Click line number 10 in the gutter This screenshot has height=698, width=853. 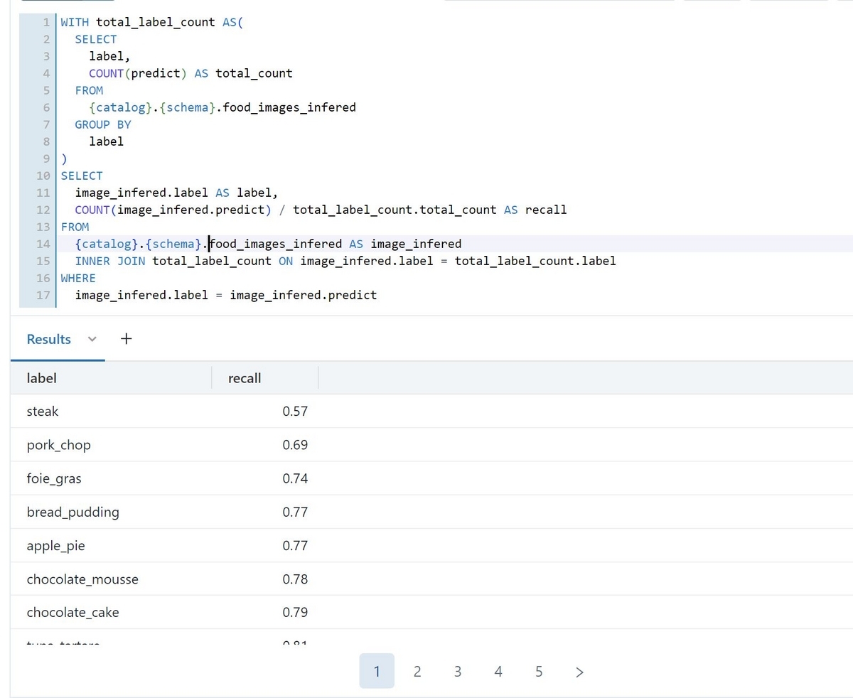tap(43, 176)
